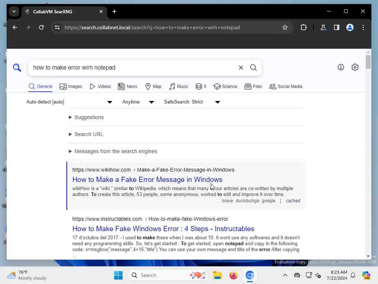Click the address bar URL

click(152, 27)
